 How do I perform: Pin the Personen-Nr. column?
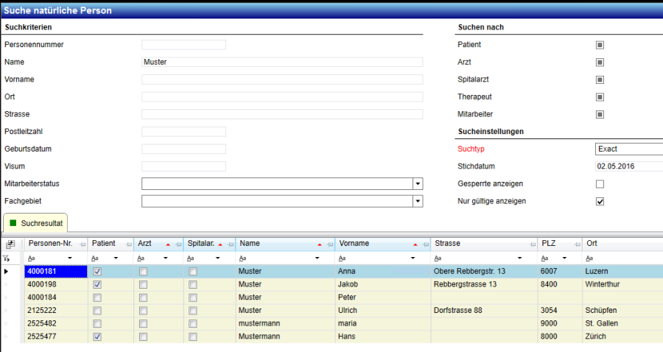point(82,244)
